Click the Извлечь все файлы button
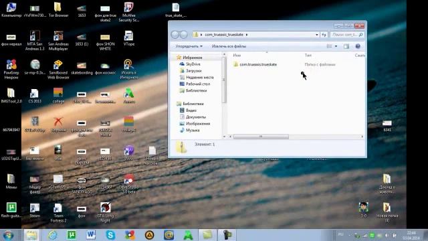The image size is (428, 241). [229, 46]
